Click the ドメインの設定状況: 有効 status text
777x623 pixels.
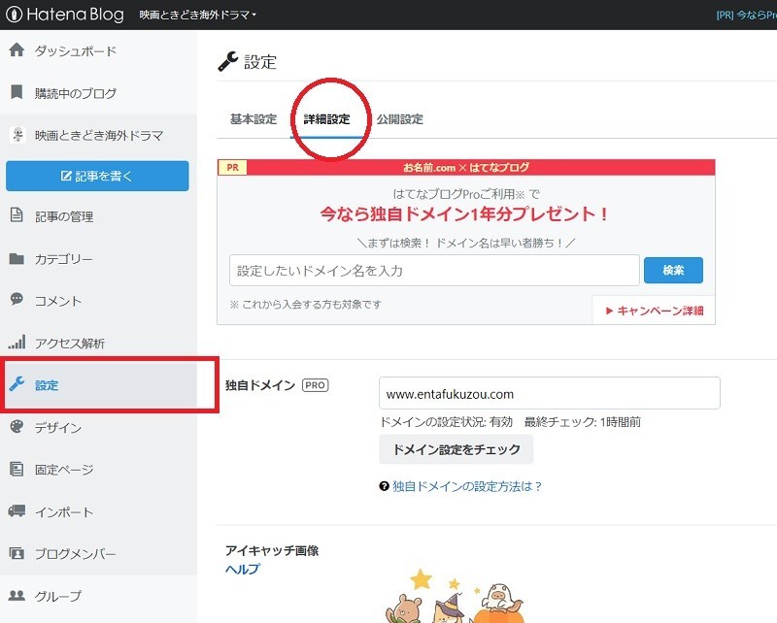pyautogui.click(x=446, y=422)
